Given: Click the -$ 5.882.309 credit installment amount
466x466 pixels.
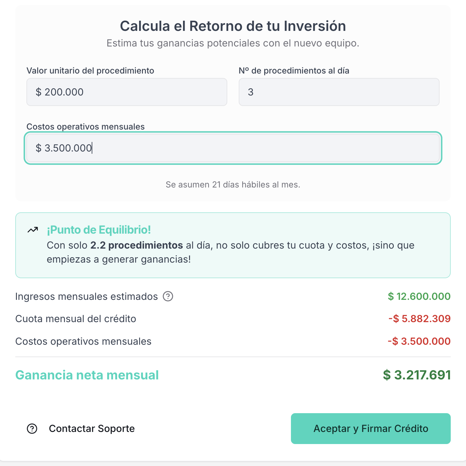Looking at the screenshot, I should [419, 319].
